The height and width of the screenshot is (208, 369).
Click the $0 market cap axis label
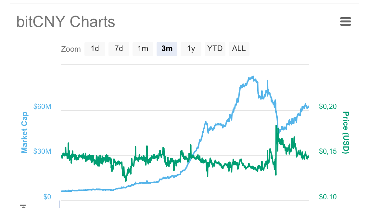point(47,197)
